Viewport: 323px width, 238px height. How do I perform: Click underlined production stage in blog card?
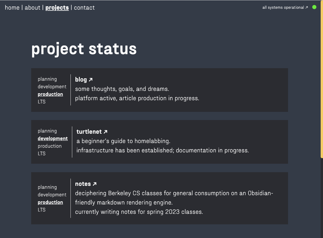tap(50, 94)
